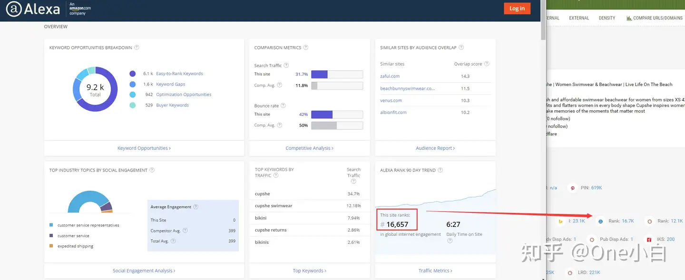Open help icon beside Comparison Metrics

click(x=306, y=48)
